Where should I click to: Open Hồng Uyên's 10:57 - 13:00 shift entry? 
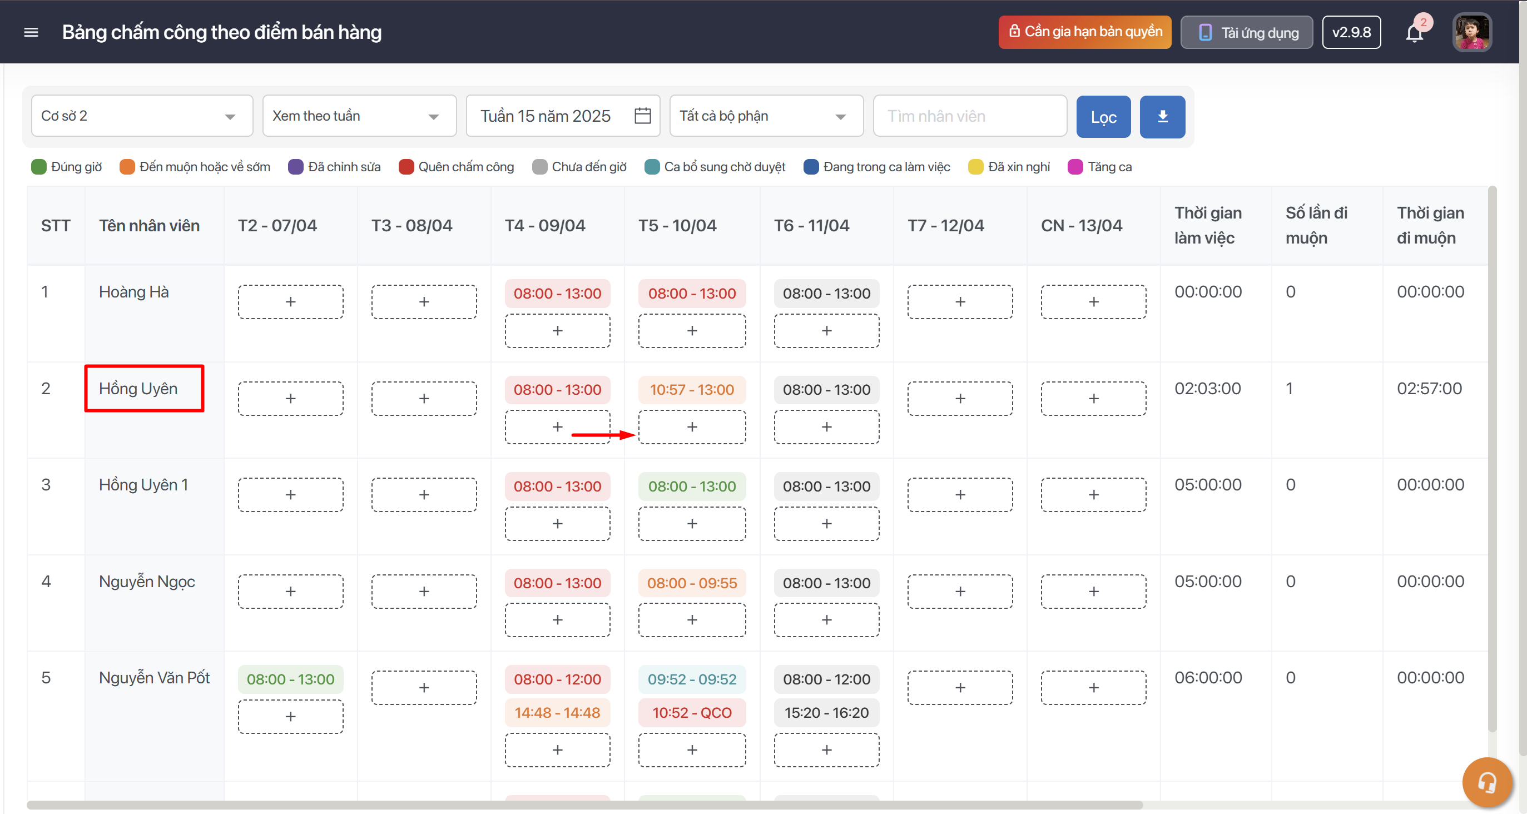point(692,390)
